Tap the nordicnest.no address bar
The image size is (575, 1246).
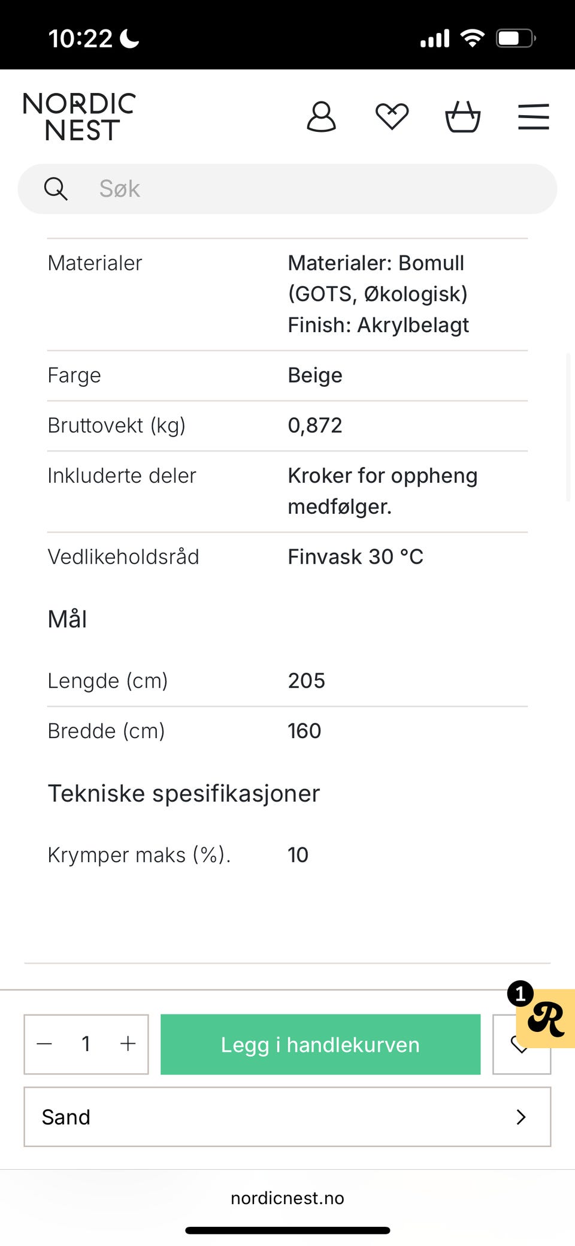pos(287,1198)
